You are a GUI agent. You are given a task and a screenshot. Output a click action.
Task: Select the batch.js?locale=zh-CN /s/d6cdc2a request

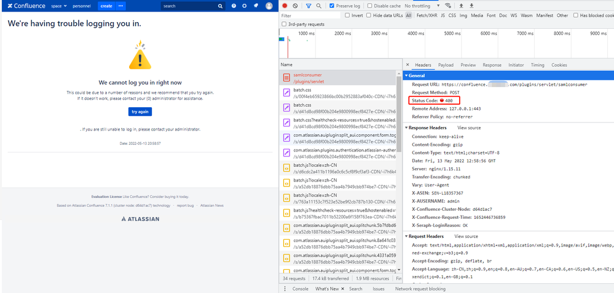click(339, 169)
